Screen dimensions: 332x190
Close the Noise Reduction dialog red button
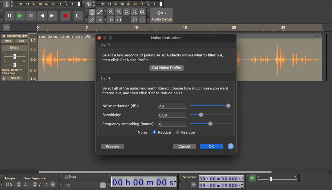[x=99, y=38]
